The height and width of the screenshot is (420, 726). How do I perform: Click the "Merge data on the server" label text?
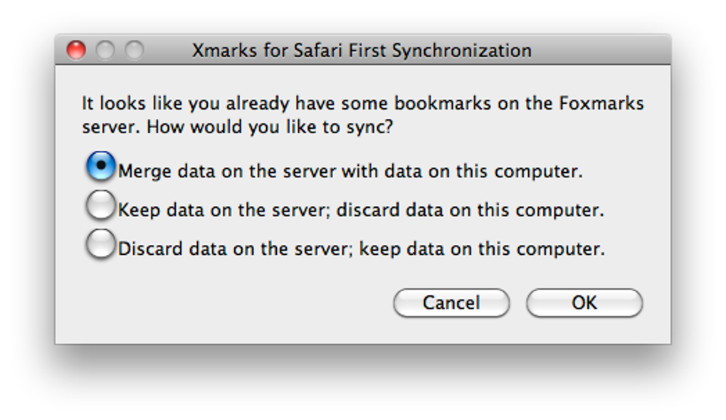(228, 172)
